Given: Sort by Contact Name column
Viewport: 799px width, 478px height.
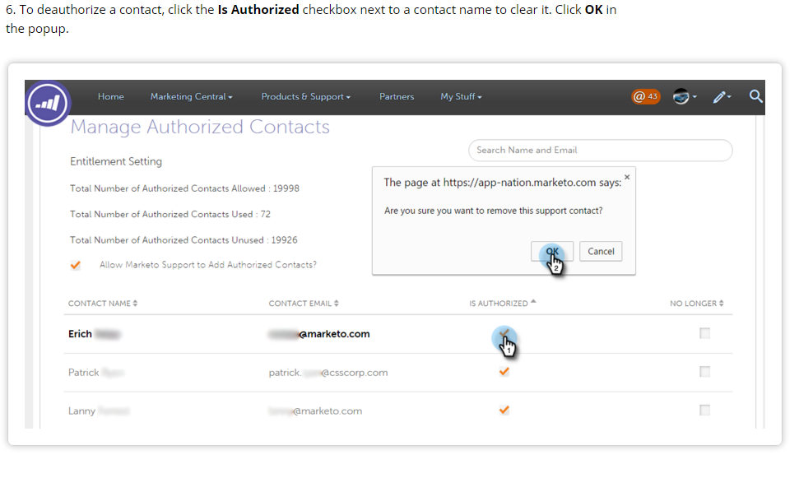Looking at the screenshot, I should [x=103, y=304].
